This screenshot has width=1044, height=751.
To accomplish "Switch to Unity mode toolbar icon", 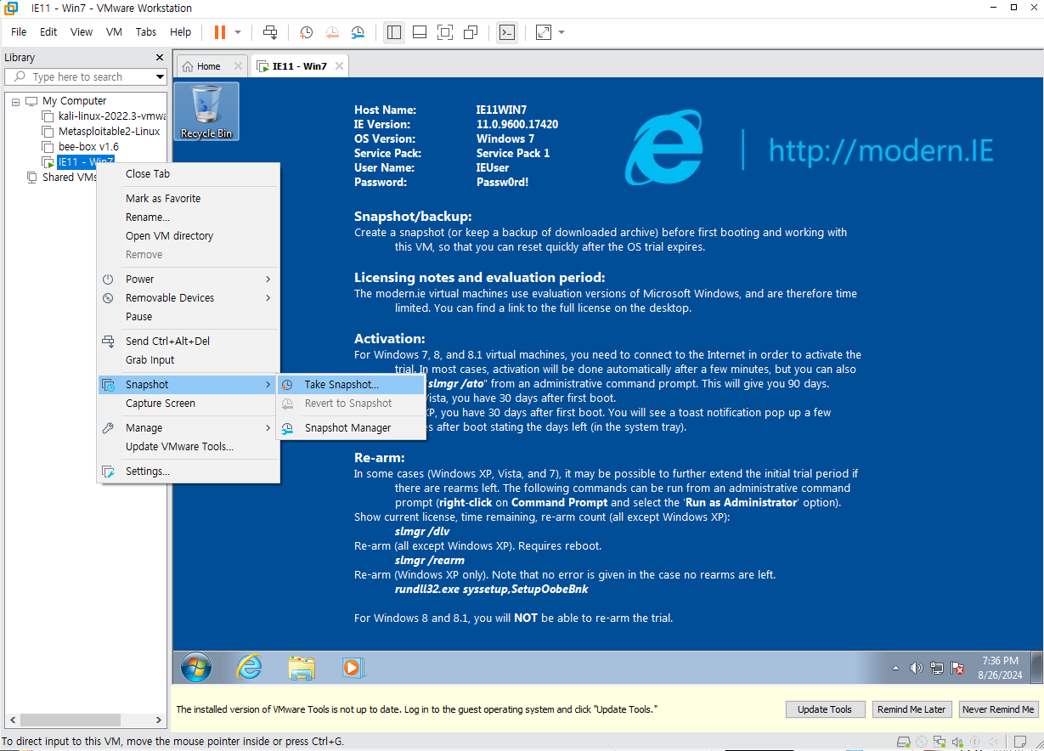I will pos(471,32).
